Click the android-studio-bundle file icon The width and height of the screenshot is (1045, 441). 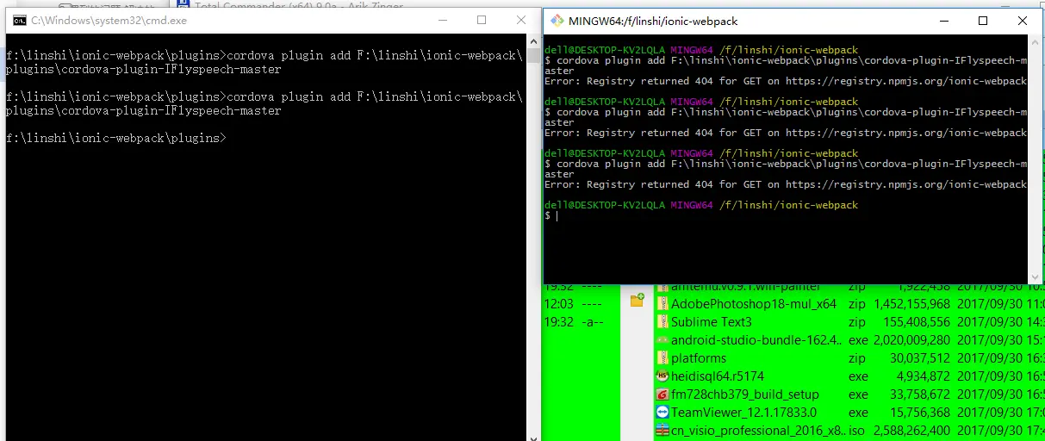coord(662,340)
